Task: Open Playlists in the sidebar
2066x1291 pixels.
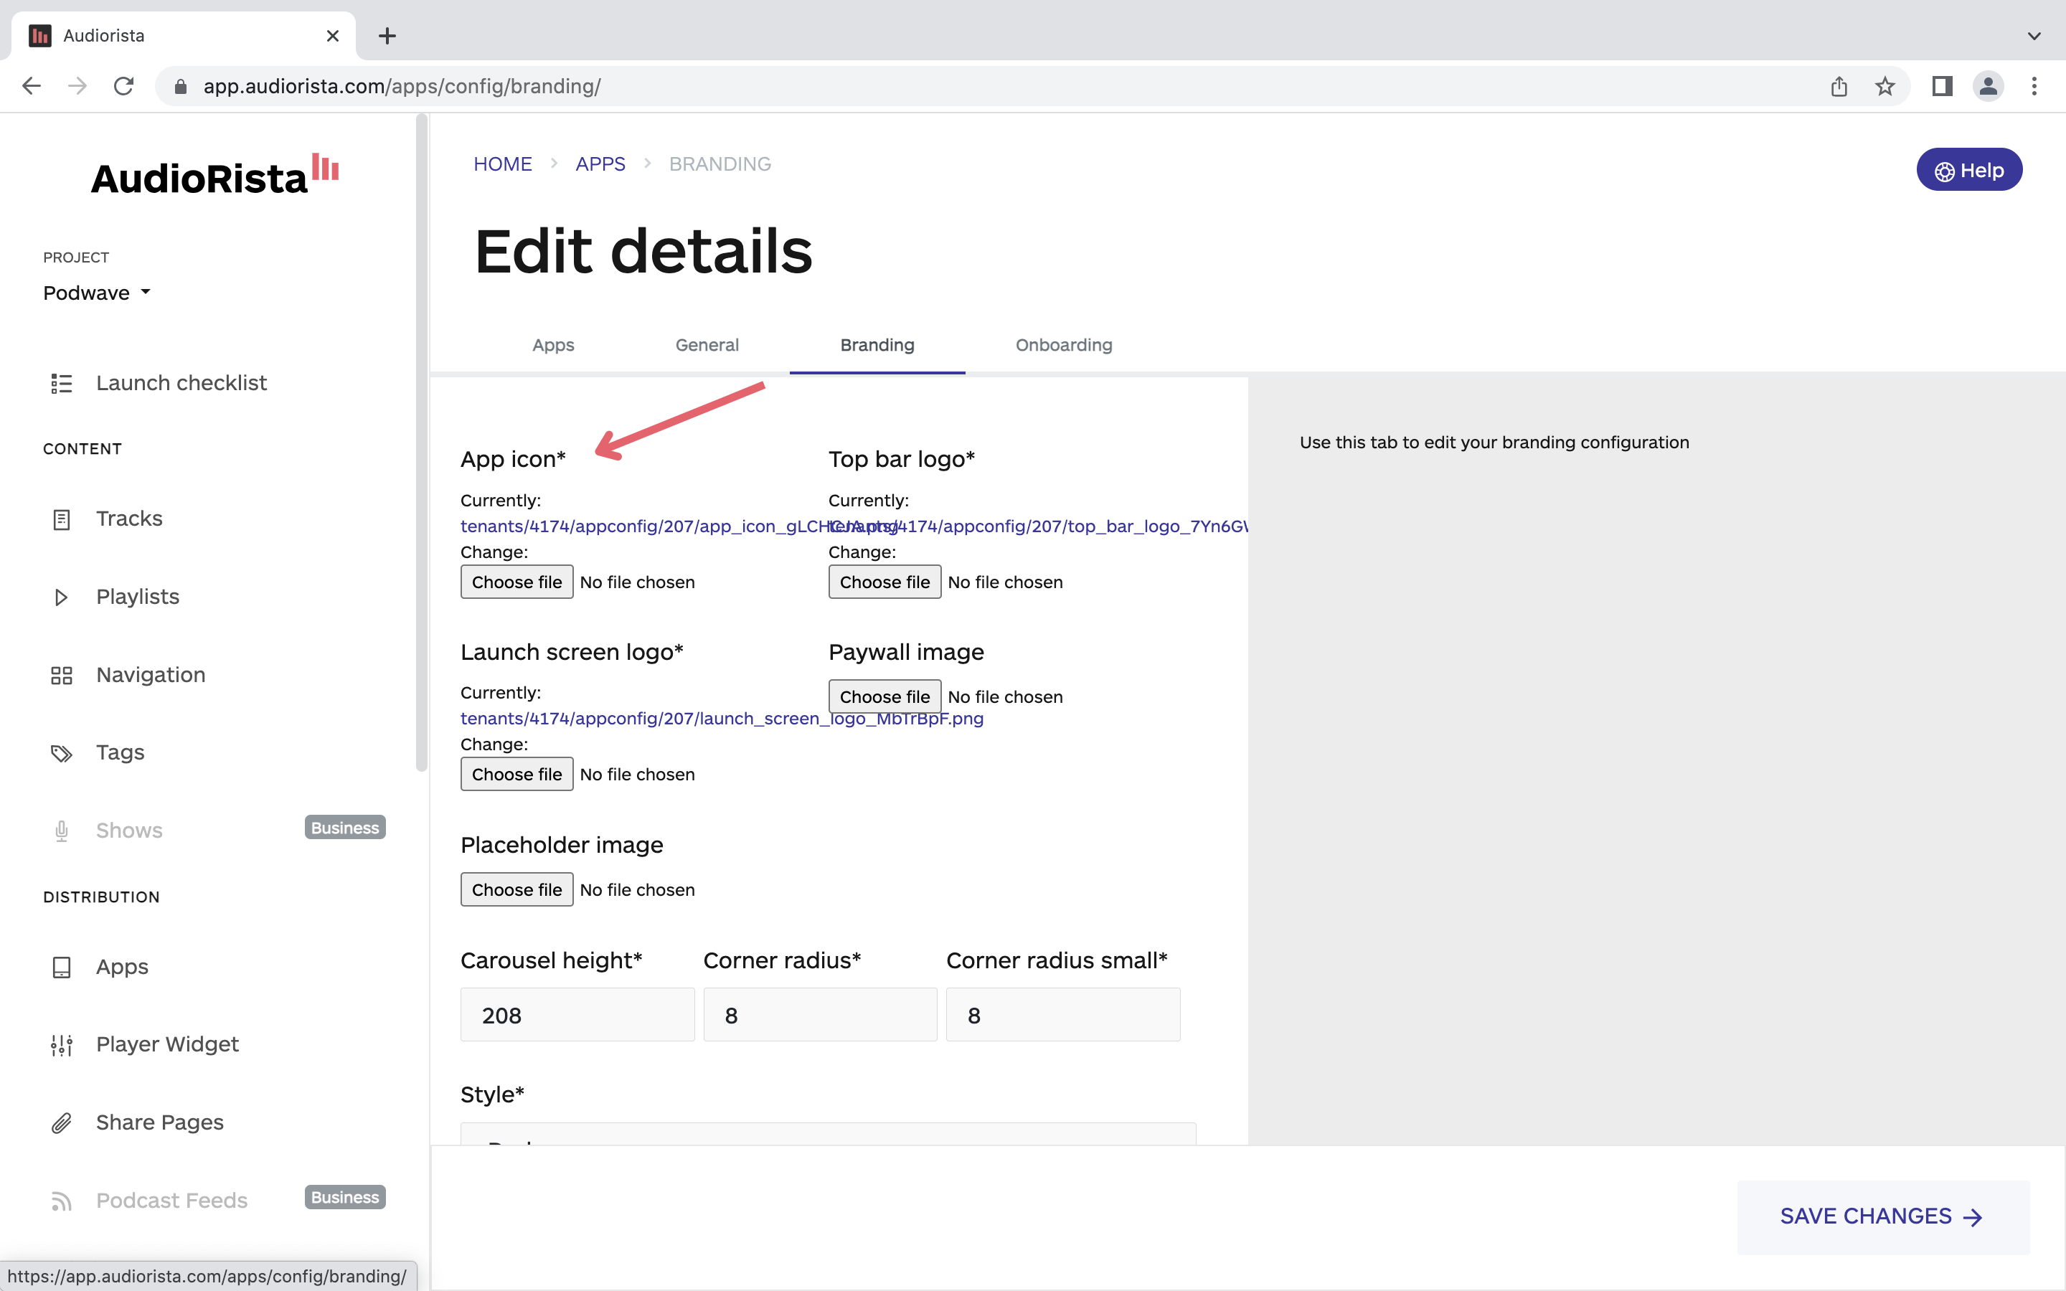Action: (138, 597)
